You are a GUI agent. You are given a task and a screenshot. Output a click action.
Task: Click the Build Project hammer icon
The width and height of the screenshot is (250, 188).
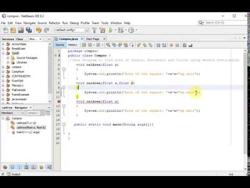(x=95, y=30)
